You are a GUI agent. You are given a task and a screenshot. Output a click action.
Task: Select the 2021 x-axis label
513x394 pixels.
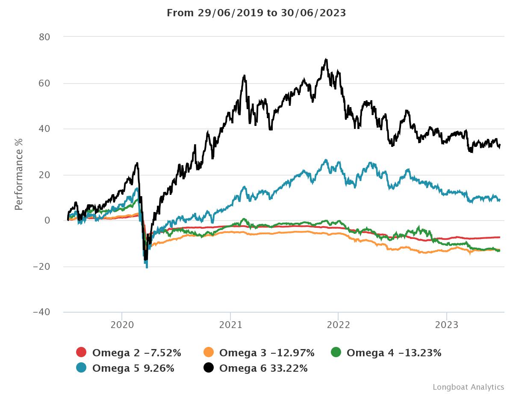point(230,325)
